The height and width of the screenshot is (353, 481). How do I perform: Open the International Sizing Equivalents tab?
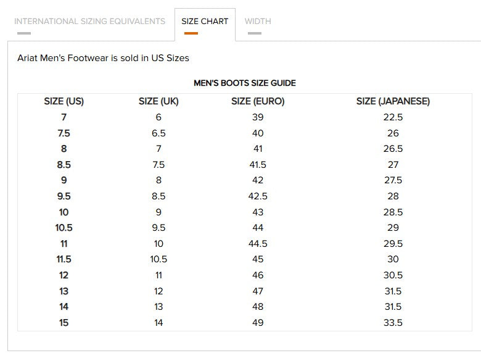(x=89, y=21)
